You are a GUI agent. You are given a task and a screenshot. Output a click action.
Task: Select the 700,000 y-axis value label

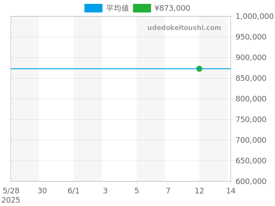pos(254,140)
